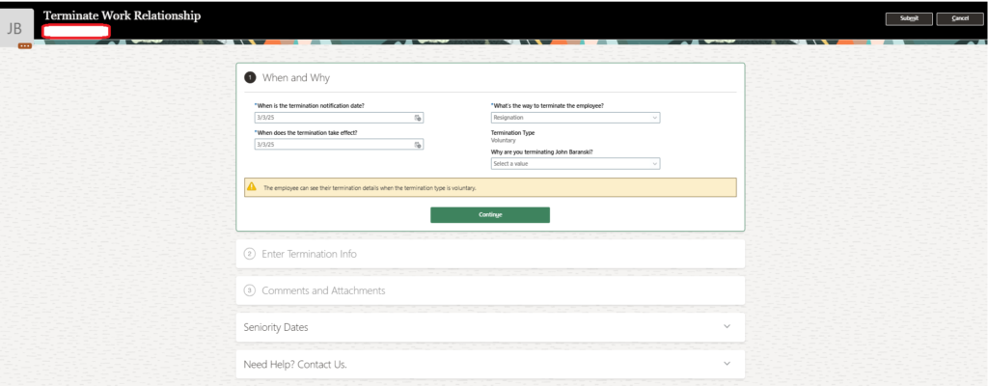Click the Cancel button
The image size is (988, 386).
(x=960, y=18)
